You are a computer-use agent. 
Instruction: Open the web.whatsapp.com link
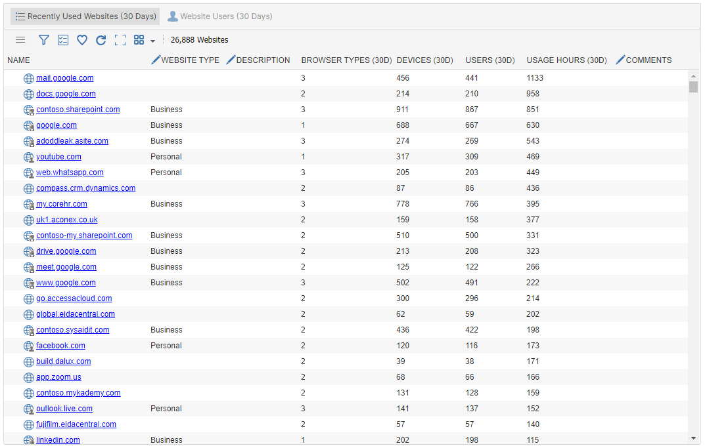pos(70,173)
